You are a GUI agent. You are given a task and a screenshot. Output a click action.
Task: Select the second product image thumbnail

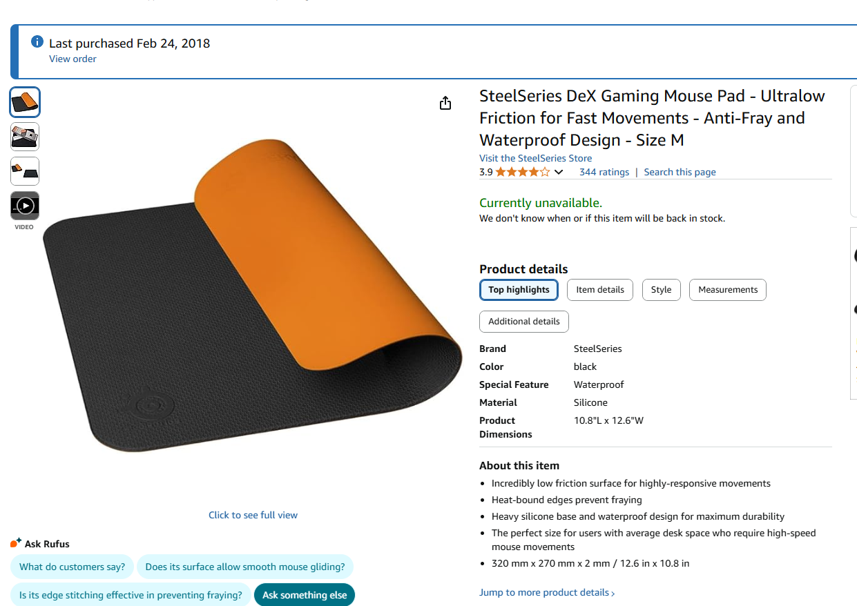pos(25,137)
